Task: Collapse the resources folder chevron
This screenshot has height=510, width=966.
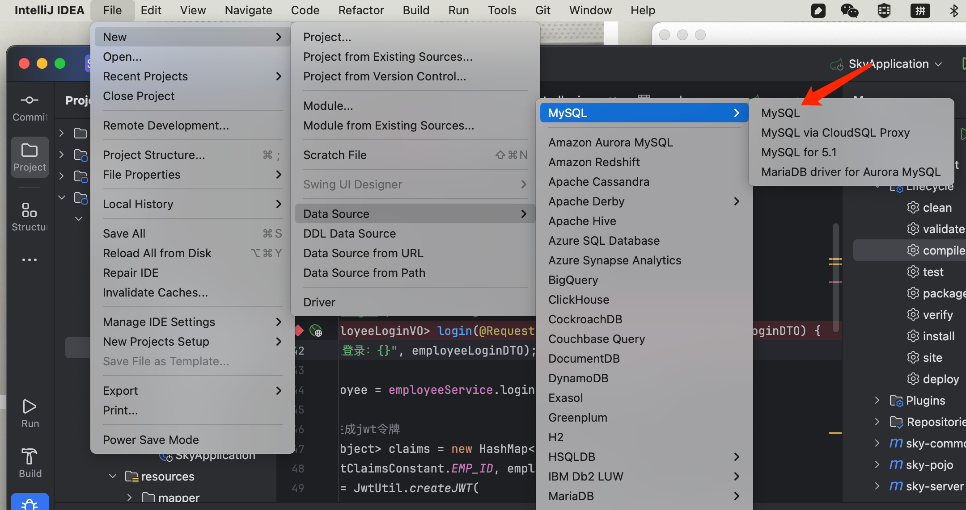Action: click(113, 477)
